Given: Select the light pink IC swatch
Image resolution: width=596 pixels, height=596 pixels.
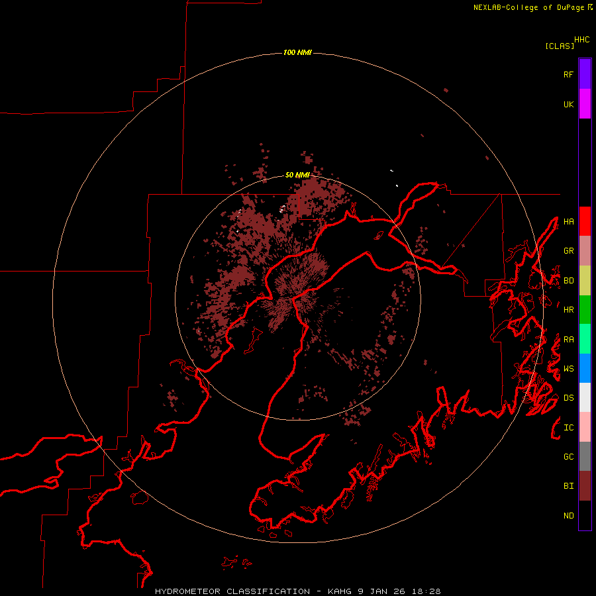Looking at the screenshot, I should coord(585,427).
